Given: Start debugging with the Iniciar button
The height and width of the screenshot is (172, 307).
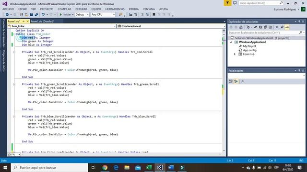Looking at the screenshot, I should click(x=65, y=15).
